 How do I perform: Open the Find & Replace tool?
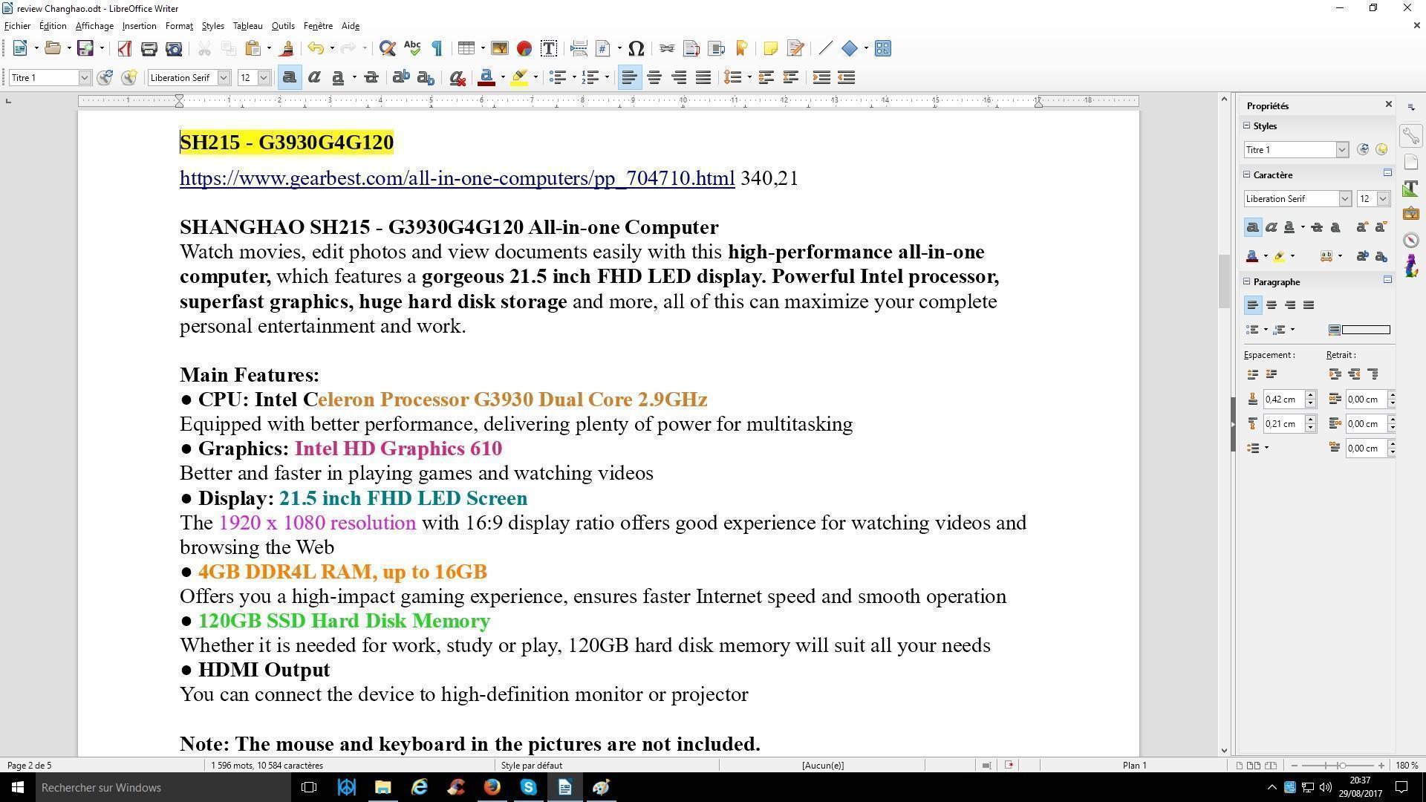point(387,49)
